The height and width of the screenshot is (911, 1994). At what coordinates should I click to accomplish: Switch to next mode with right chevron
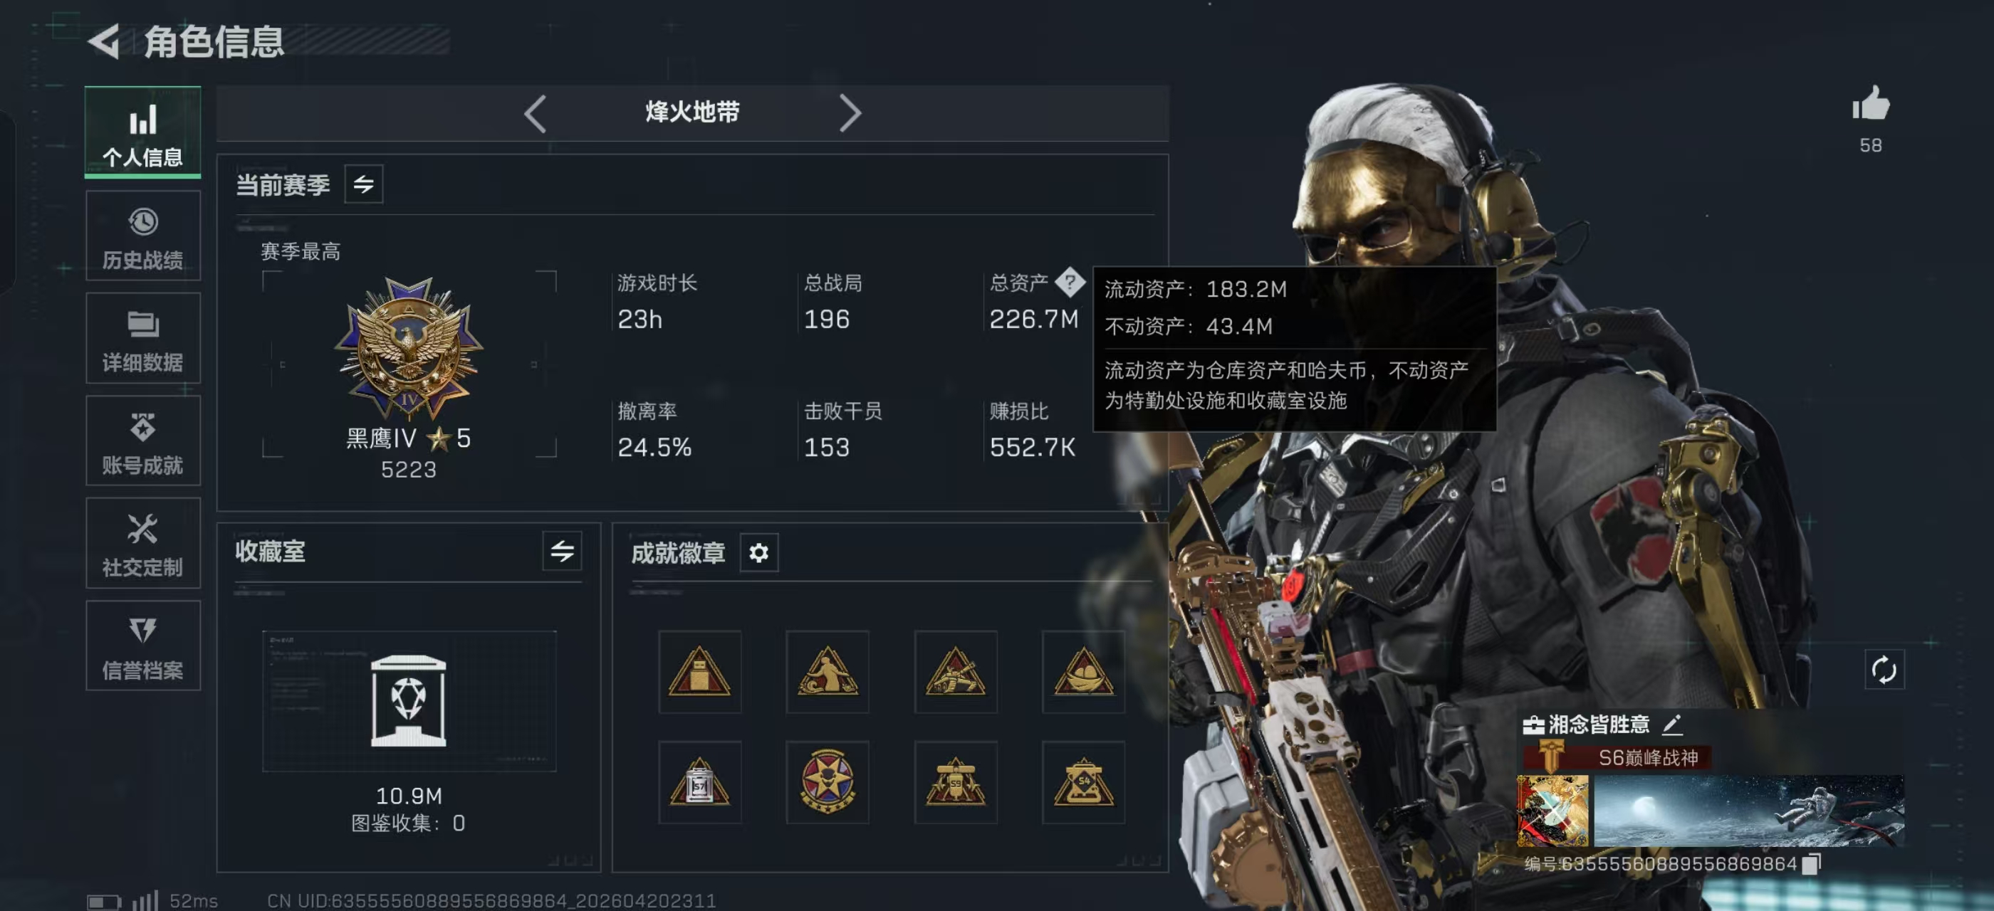tap(850, 115)
